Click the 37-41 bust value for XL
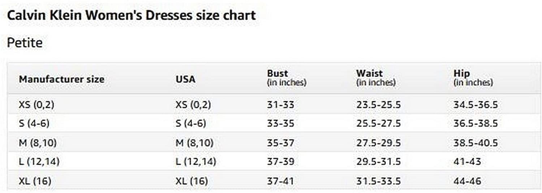 [x=280, y=181]
